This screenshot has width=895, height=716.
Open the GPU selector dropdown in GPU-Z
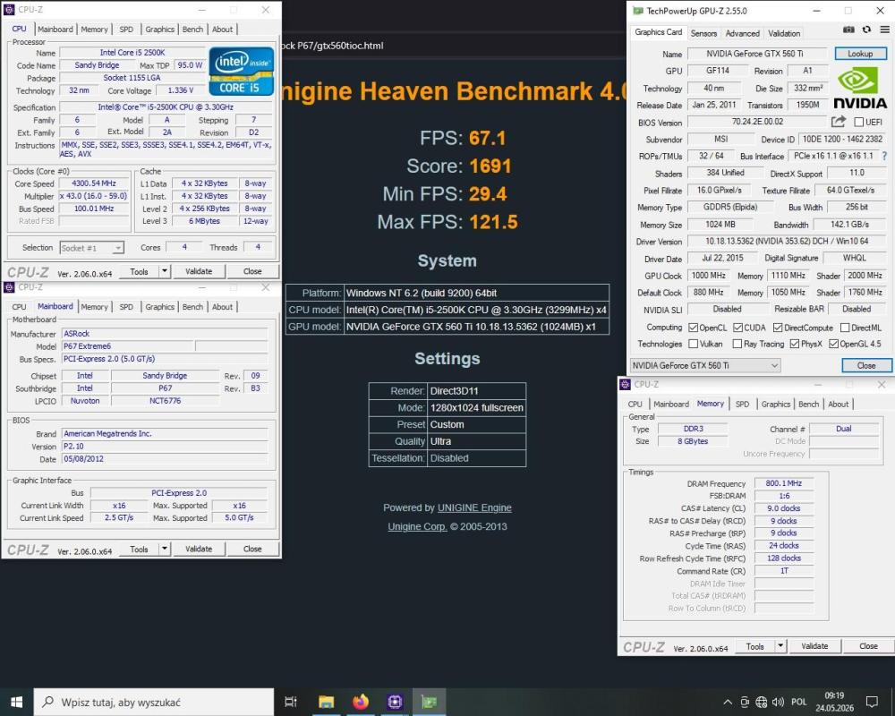705,365
